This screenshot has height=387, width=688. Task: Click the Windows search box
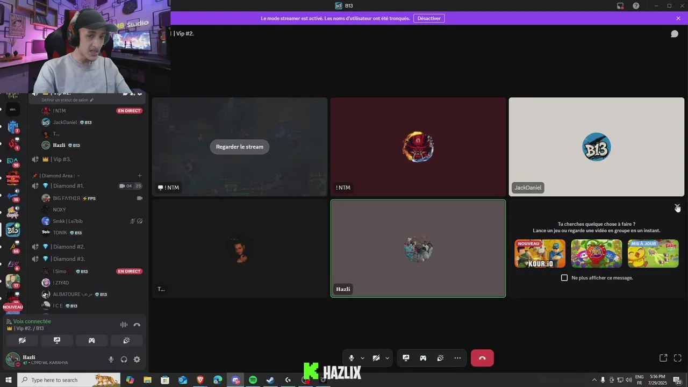point(68,380)
